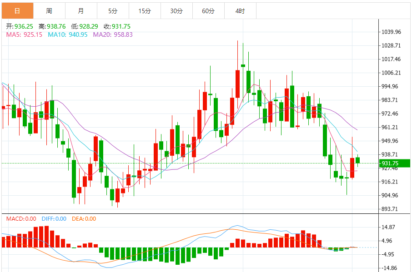Open the 60分 timeframe tab
412x272 pixels.
(x=208, y=11)
